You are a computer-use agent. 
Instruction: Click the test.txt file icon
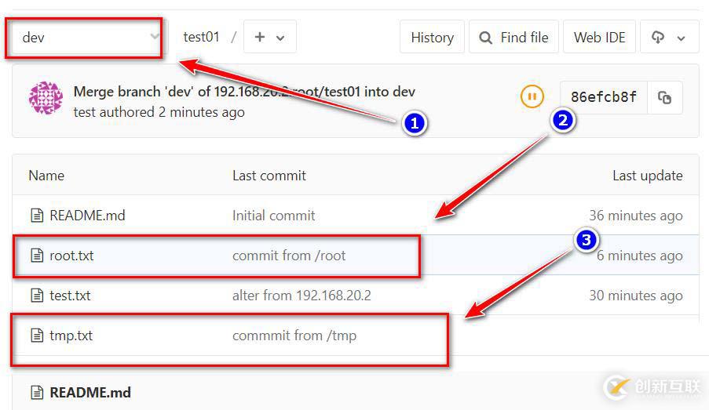37,296
